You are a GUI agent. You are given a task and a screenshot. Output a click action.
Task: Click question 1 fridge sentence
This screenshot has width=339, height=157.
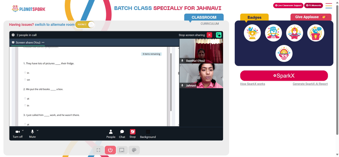(x=49, y=63)
